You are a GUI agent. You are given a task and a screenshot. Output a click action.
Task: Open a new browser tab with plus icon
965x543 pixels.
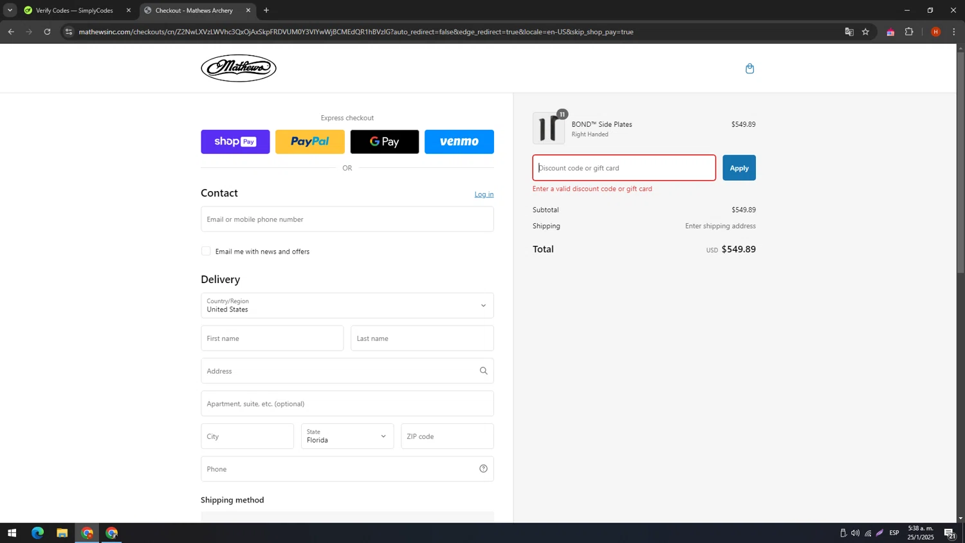point(266,10)
